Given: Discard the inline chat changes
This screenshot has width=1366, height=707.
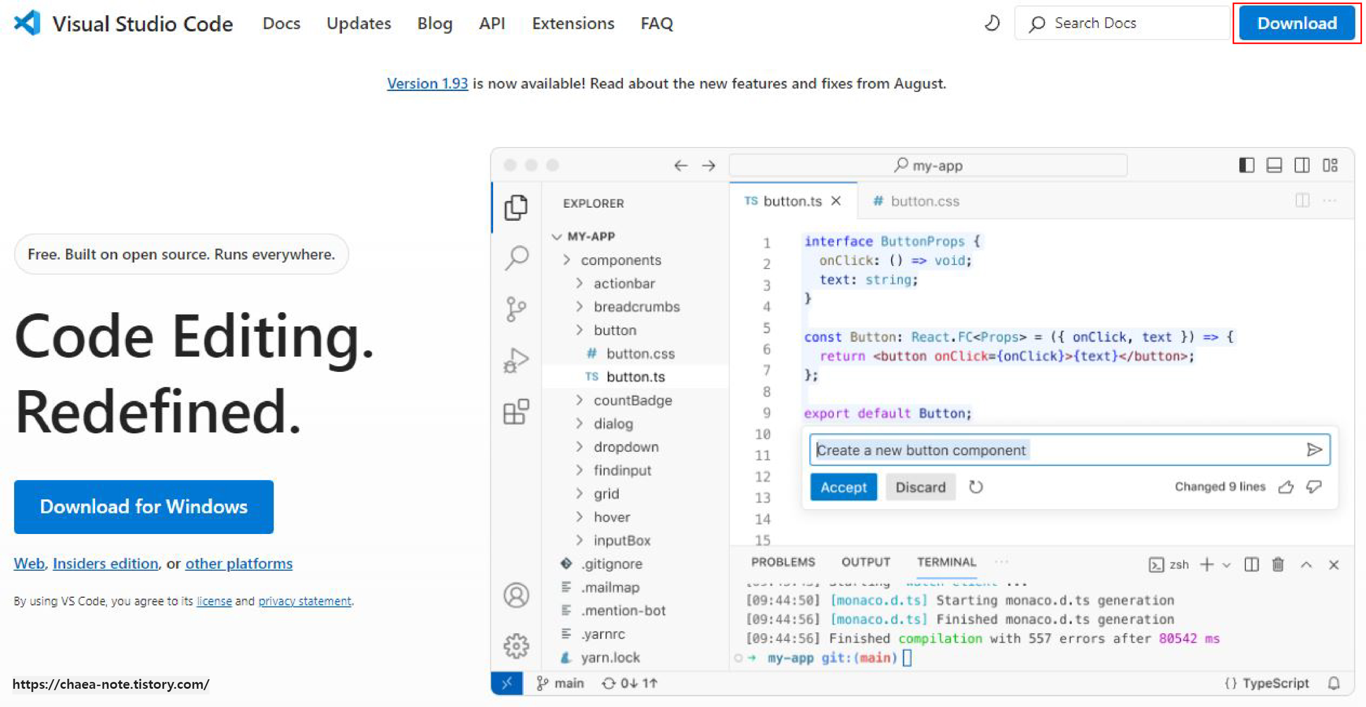Looking at the screenshot, I should click(x=920, y=487).
